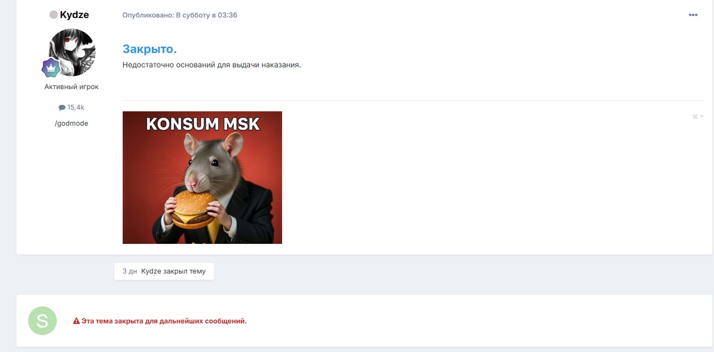Click the /godmode member title

[71, 124]
